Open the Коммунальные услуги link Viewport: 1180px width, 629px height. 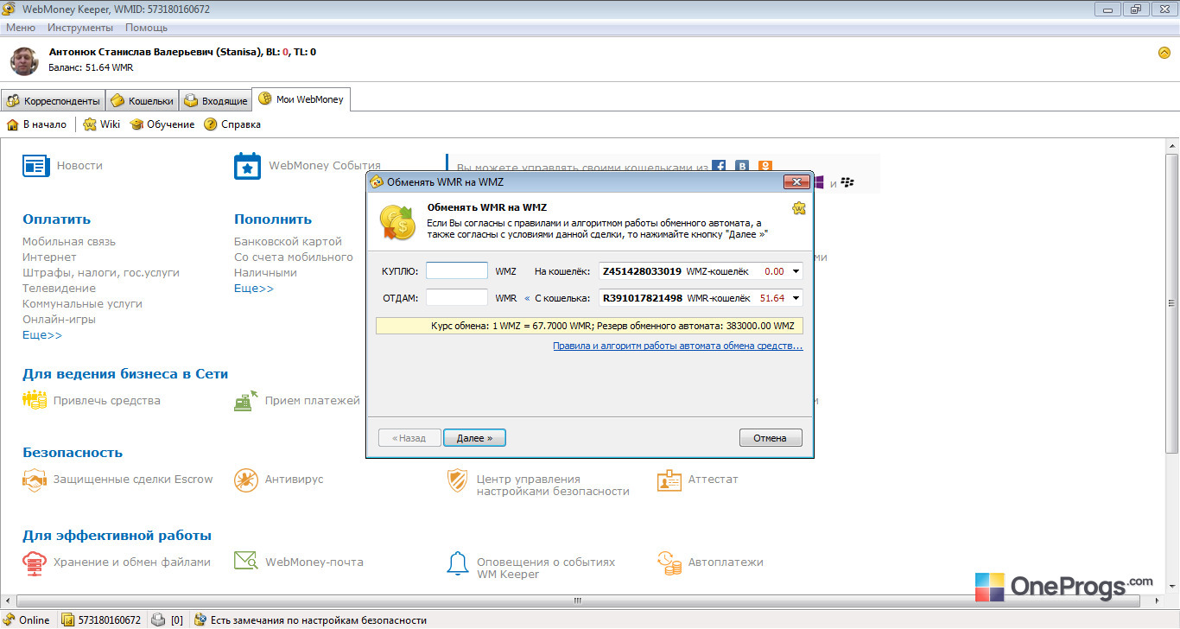coord(82,304)
